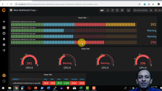
Task: Open Configuration gear icon in sidebar
Action: pyautogui.click(x=4, y=45)
